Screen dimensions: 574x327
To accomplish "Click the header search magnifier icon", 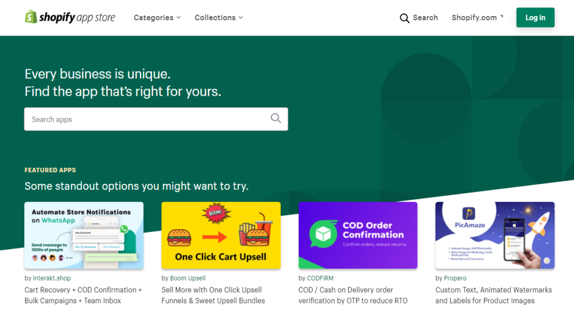I will (404, 18).
